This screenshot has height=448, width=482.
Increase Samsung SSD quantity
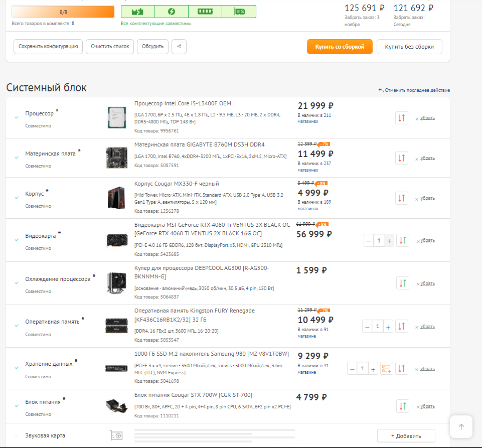373,369
